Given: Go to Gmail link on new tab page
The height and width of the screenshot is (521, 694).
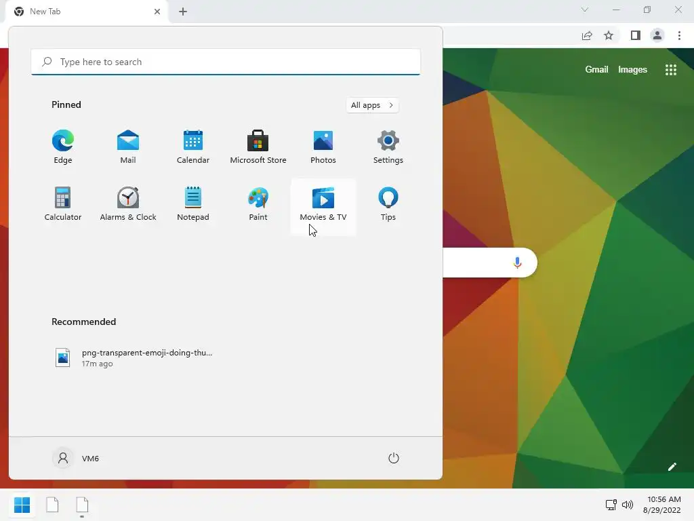Looking at the screenshot, I should pyautogui.click(x=596, y=70).
